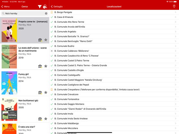The height and width of the screenshot is (134, 179).
Task: Open the search filter funnel icon
Action: 40,6
